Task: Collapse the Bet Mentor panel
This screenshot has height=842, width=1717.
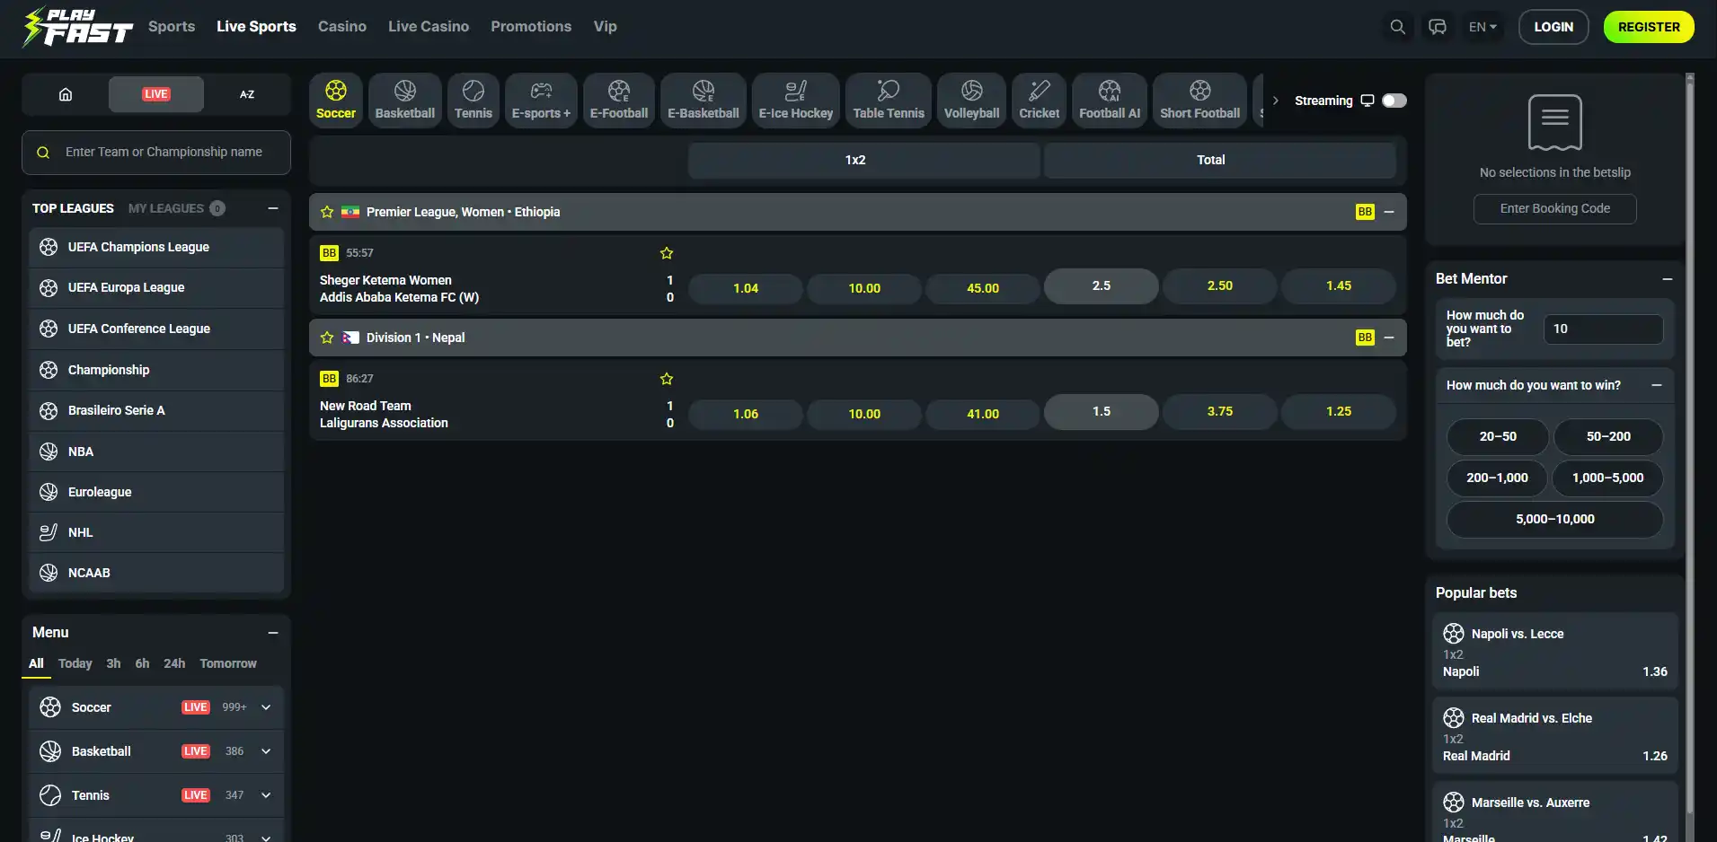Action: 1668,279
